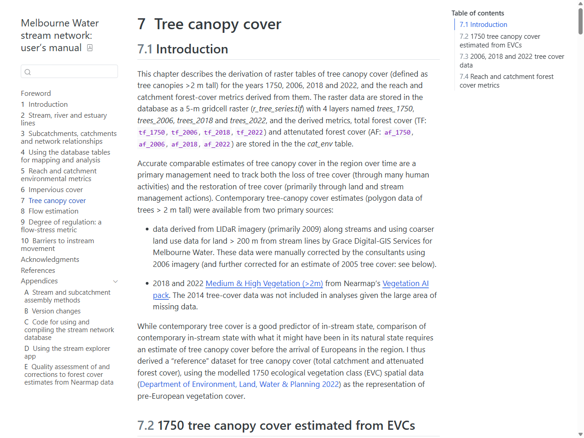The width and height of the screenshot is (584, 438).
Task: Navigate to chapter "8 Flow estimation"
Action: click(x=49, y=211)
